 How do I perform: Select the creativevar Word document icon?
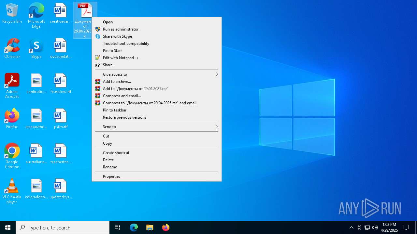tap(60, 14)
